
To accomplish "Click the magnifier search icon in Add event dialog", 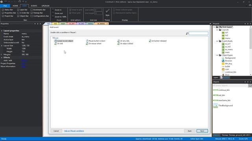I will pos(187,33).
